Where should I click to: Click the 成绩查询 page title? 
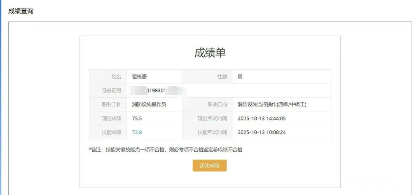point(21,11)
